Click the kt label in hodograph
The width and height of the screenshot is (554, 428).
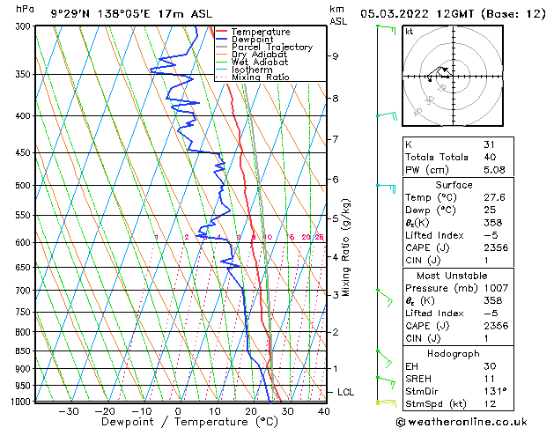(410, 32)
